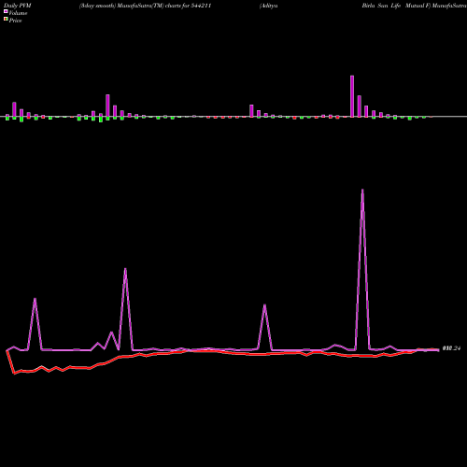The width and height of the screenshot is (467, 467).
Task: Click the tallest magenta volume bar
Action: (352, 96)
